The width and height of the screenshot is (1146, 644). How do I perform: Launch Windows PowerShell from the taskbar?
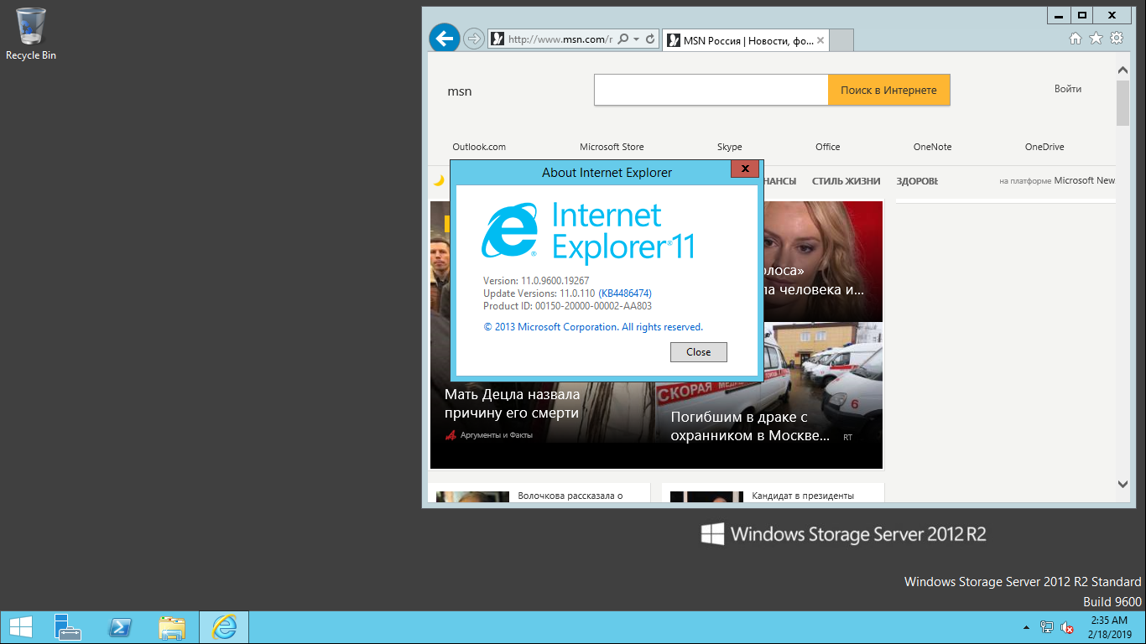(x=120, y=627)
